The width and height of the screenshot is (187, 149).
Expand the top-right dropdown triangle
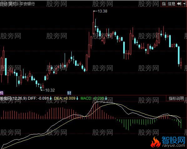[184, 4]
